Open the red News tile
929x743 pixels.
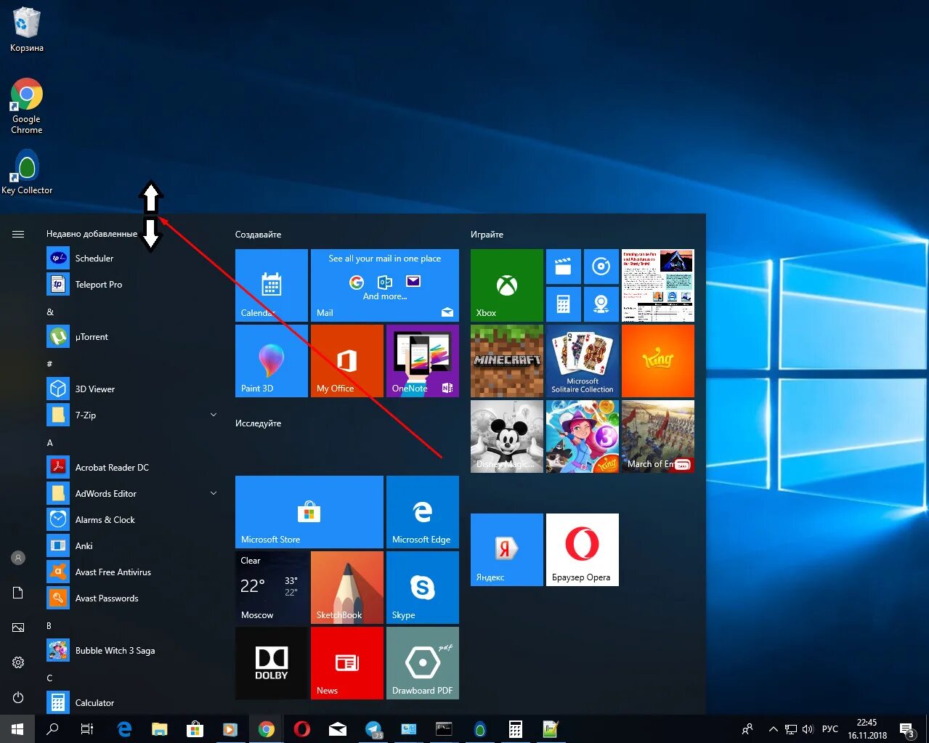click(347, 663)
